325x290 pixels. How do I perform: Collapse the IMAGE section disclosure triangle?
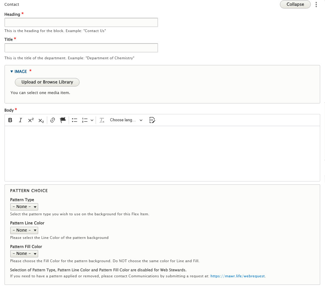(x=11, y=71)
